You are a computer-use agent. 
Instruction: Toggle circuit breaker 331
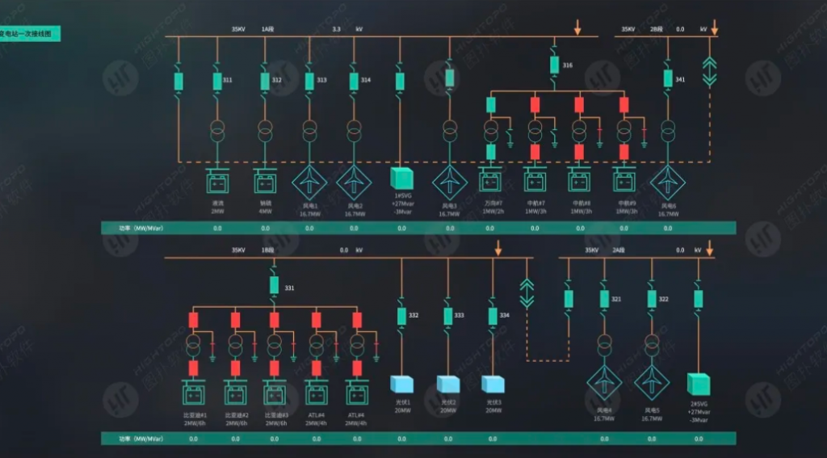275,285
